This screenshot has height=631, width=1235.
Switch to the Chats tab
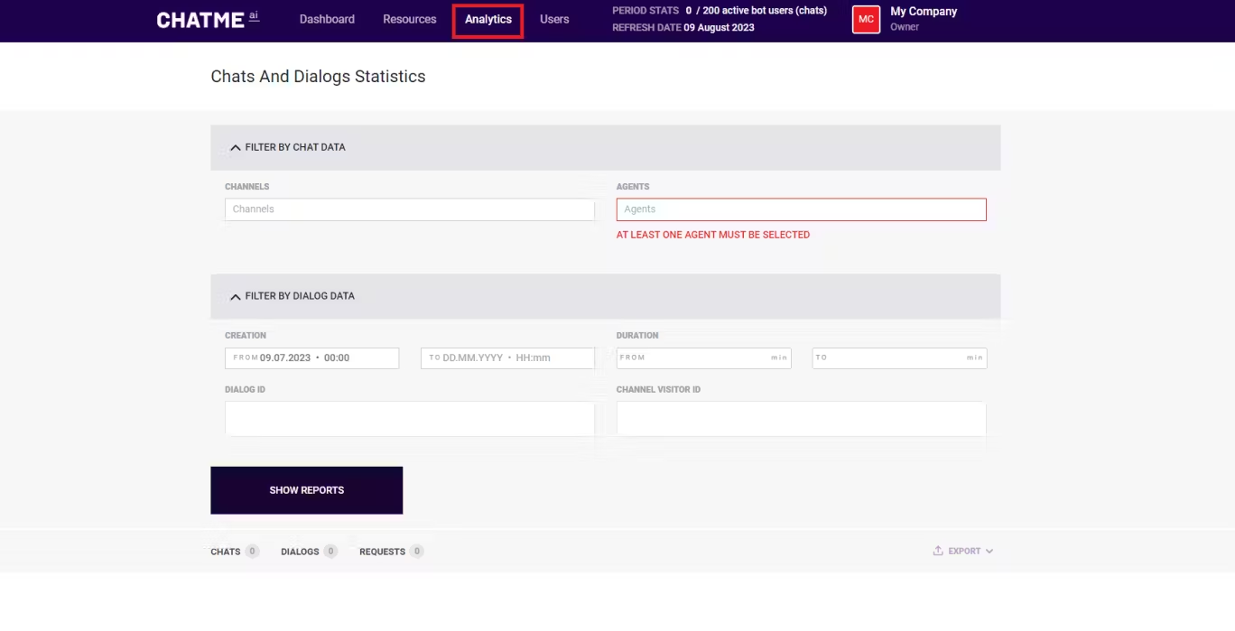coord(226,552)
